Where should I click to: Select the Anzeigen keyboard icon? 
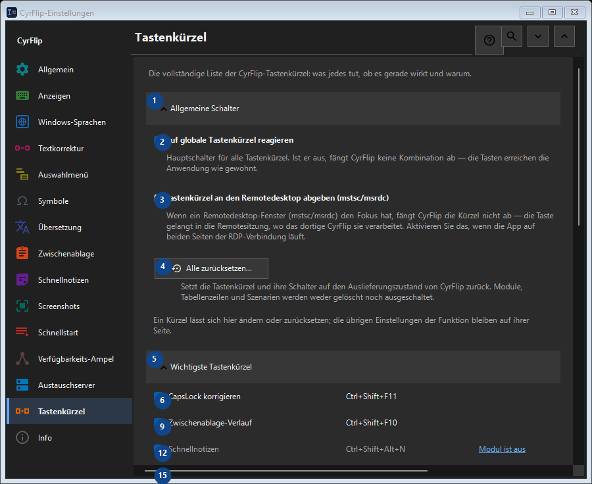pos(22,96)
